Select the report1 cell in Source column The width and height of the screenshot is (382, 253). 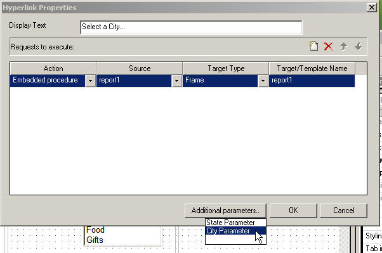(134, 81)
